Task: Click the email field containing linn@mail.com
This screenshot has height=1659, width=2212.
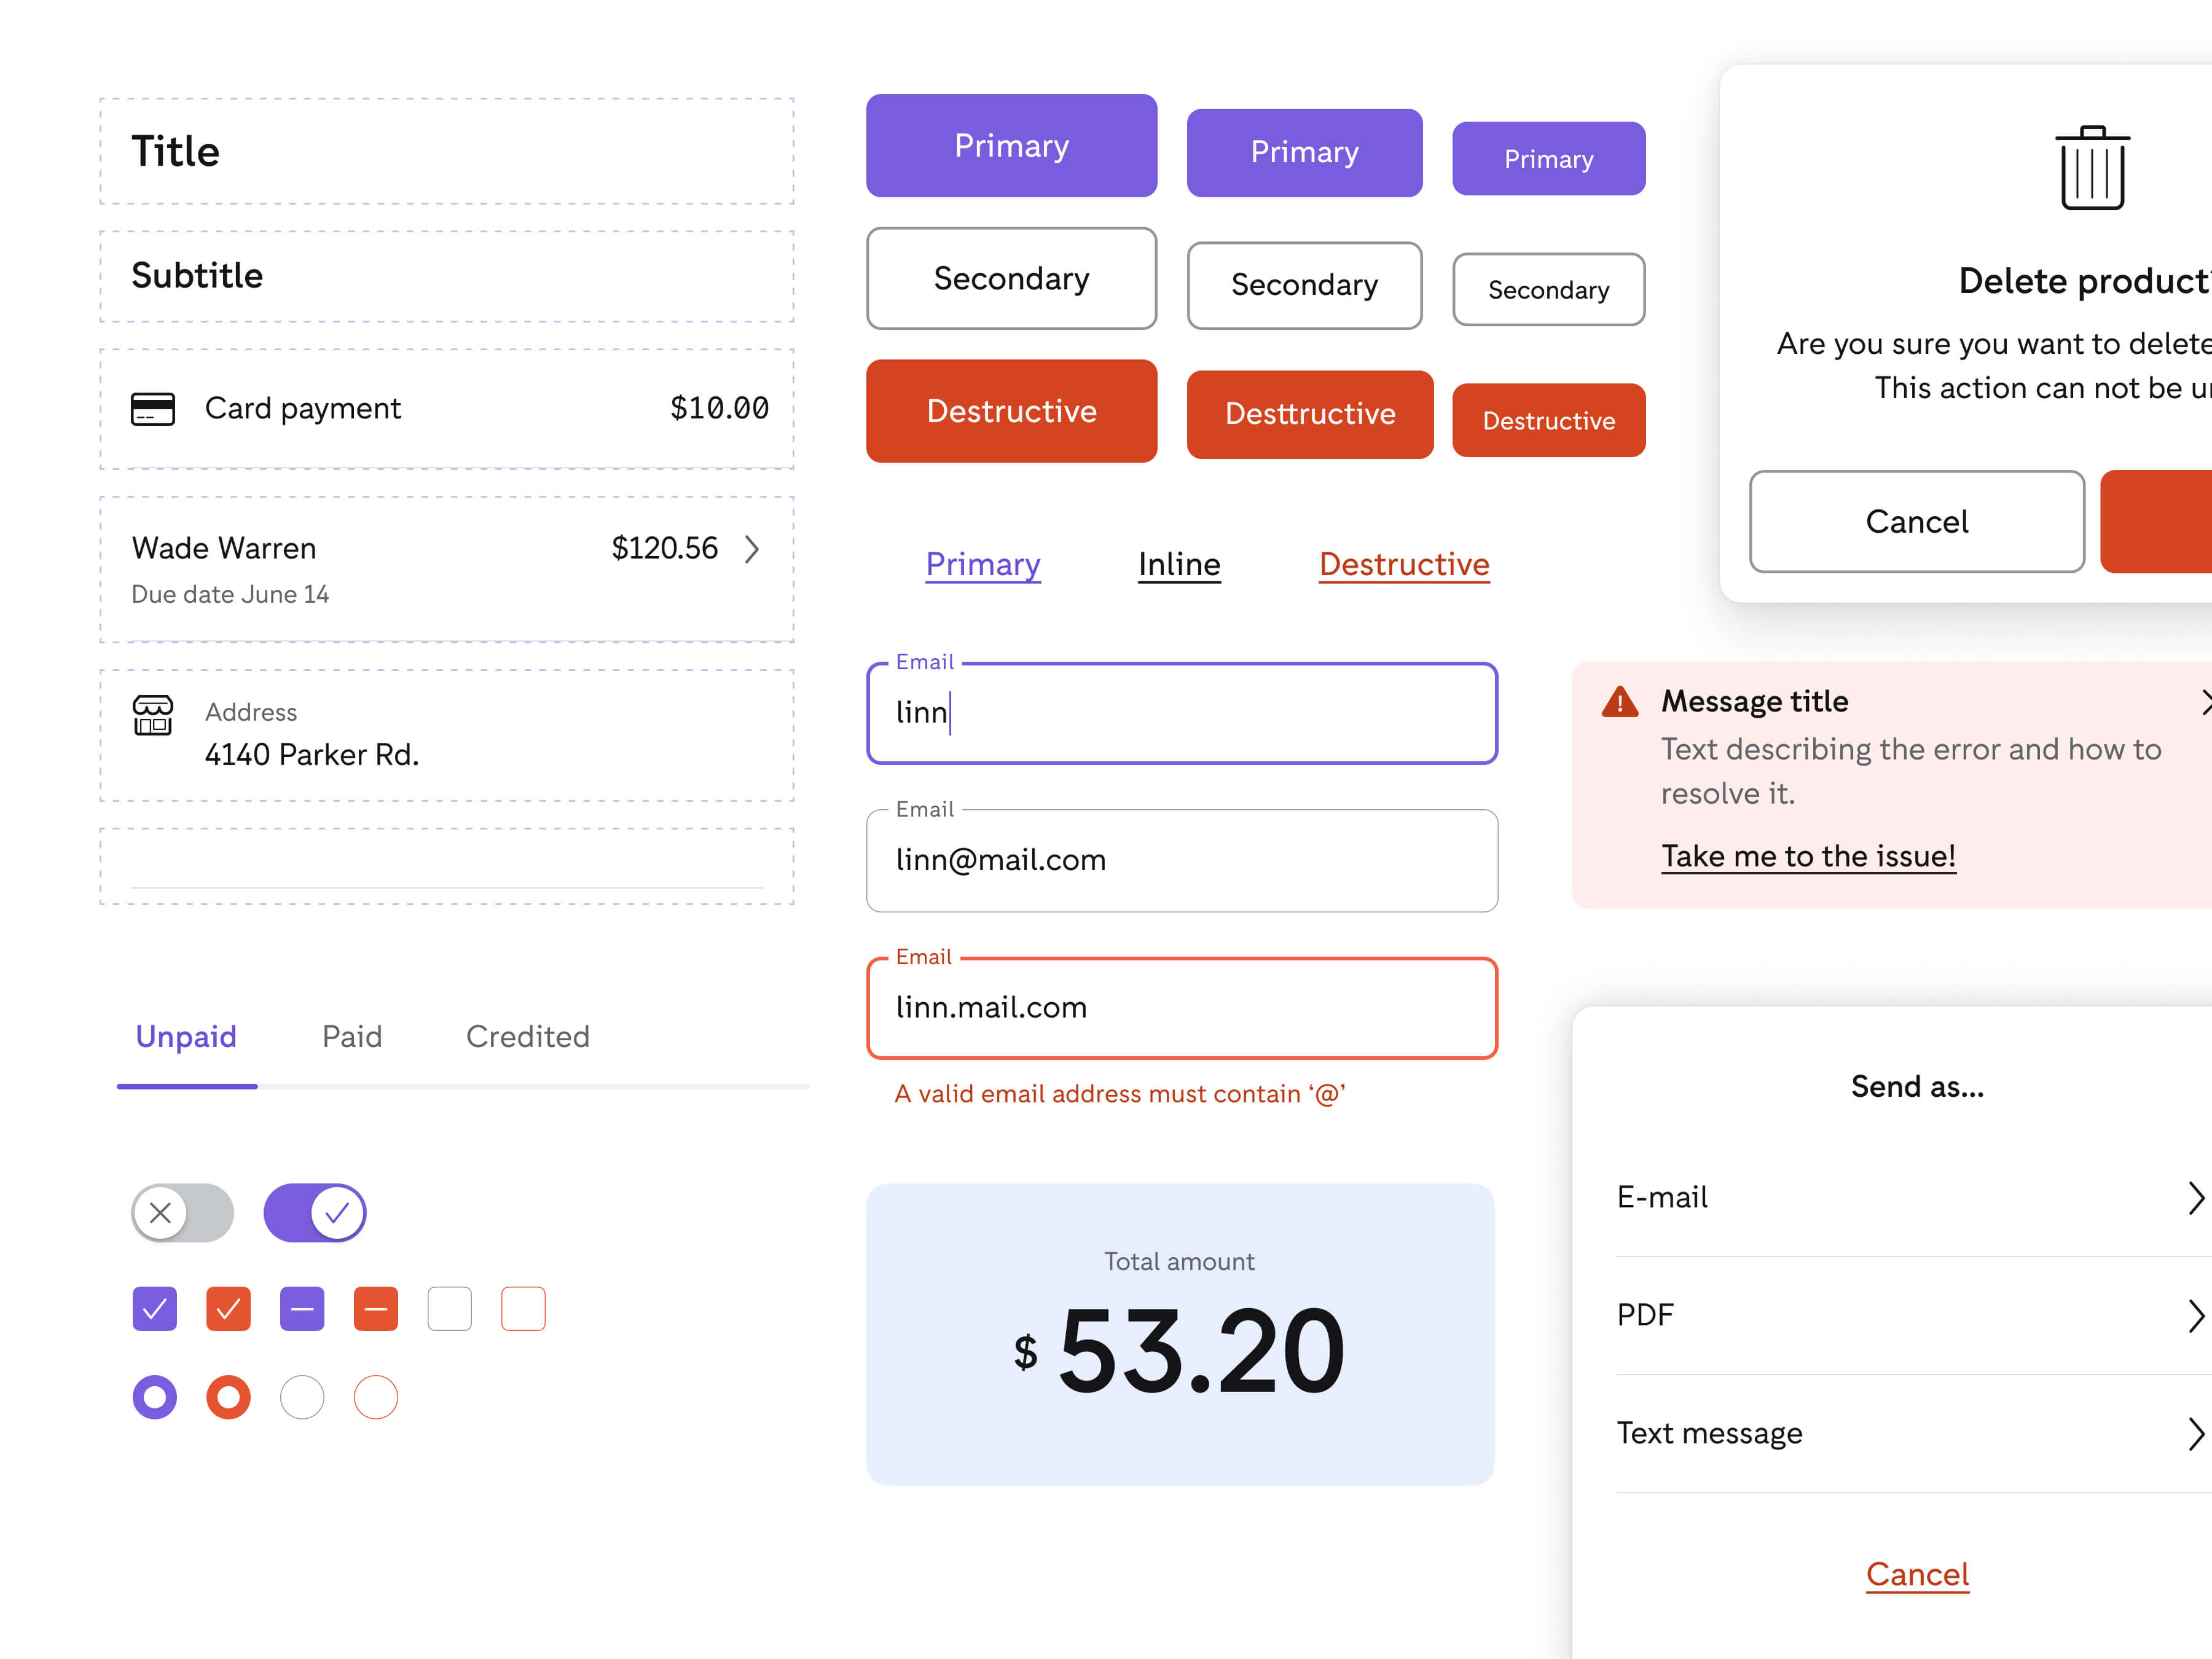Action: [1181, 861]
